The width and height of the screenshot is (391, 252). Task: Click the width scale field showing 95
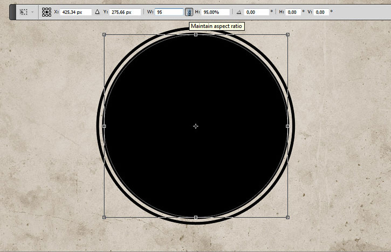click(x=169, y=12)
